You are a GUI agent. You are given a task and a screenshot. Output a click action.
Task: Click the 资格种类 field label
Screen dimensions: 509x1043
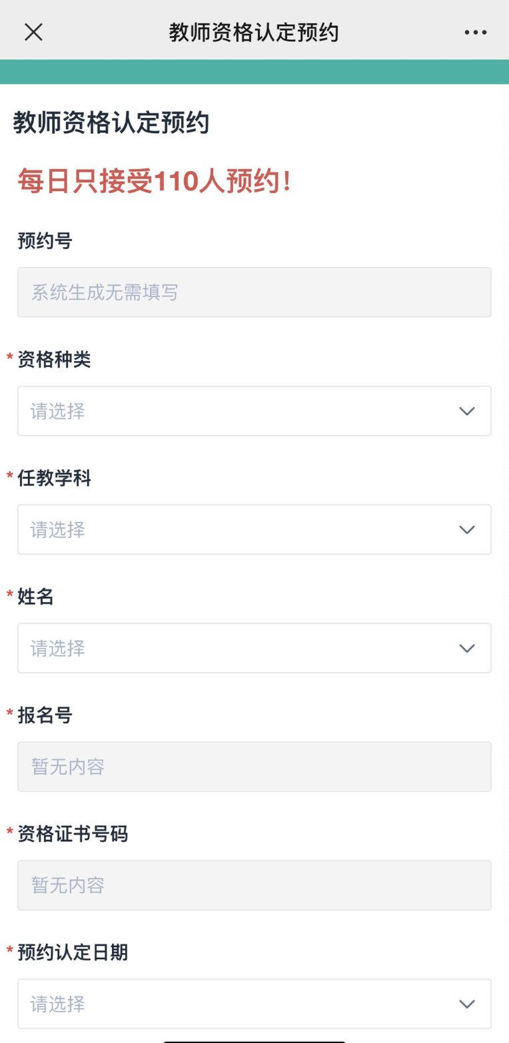coord(54,360)
